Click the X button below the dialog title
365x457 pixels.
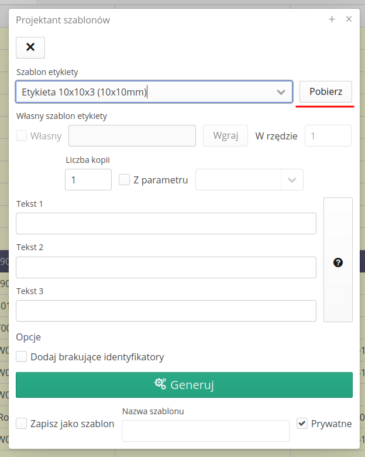pyautogui.click(x=30, y=47)
